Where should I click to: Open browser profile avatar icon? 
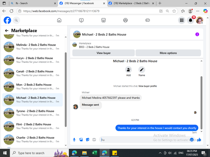coord(190,11)
